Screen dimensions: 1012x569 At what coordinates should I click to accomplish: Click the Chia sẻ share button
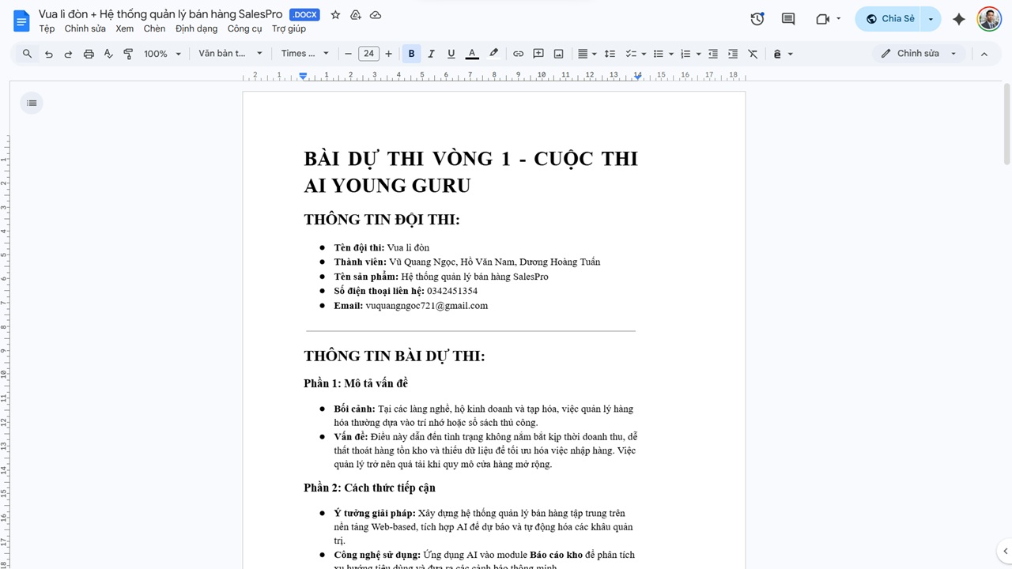[x=890, y=19]
